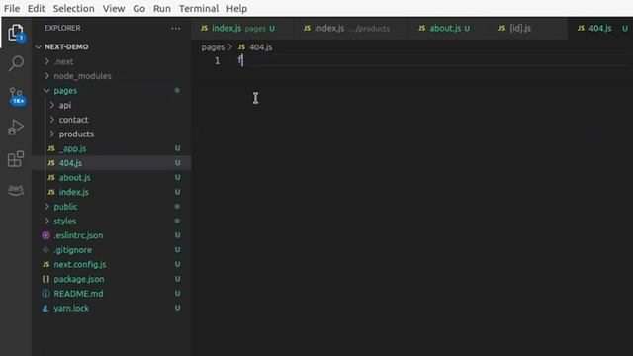
Task: Open the File menu
Action: [12, 9]
